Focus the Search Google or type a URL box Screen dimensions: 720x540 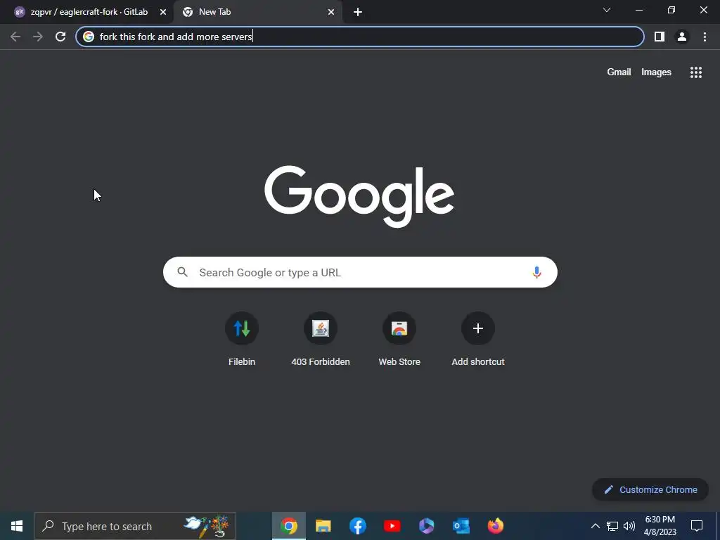(x=360, y=272)
